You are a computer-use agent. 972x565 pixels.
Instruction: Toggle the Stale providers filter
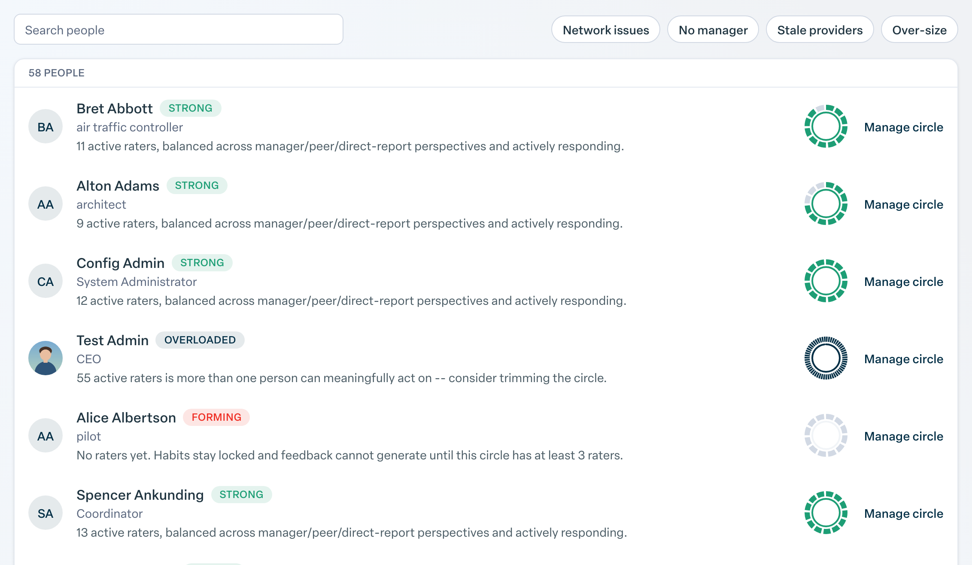point(820,30)
